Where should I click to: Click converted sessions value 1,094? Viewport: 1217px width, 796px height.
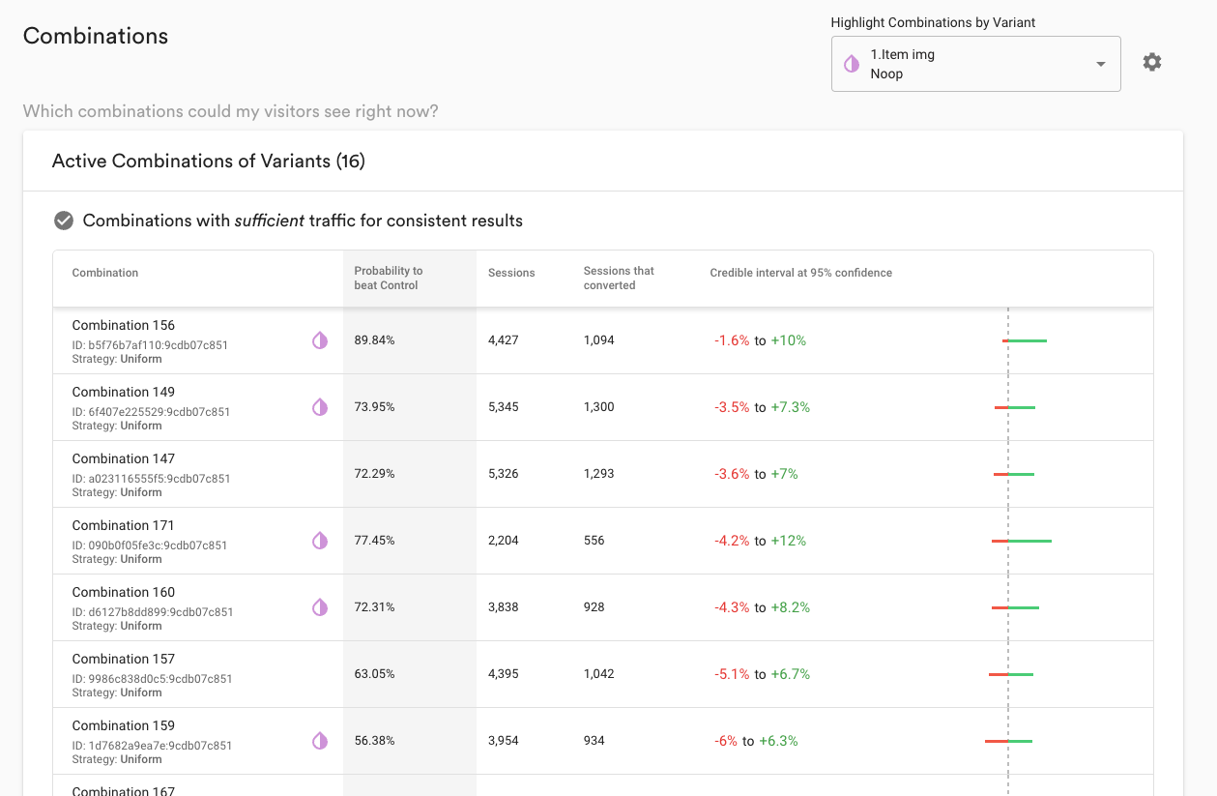pyautogui.click(x=599, y=340)
